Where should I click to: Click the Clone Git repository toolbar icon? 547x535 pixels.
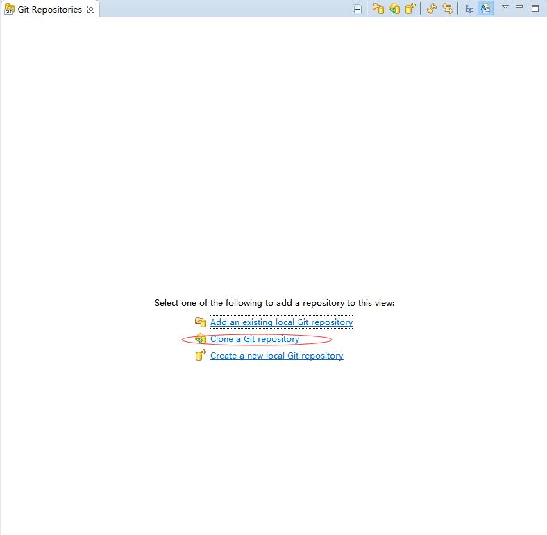coord(394,8)
